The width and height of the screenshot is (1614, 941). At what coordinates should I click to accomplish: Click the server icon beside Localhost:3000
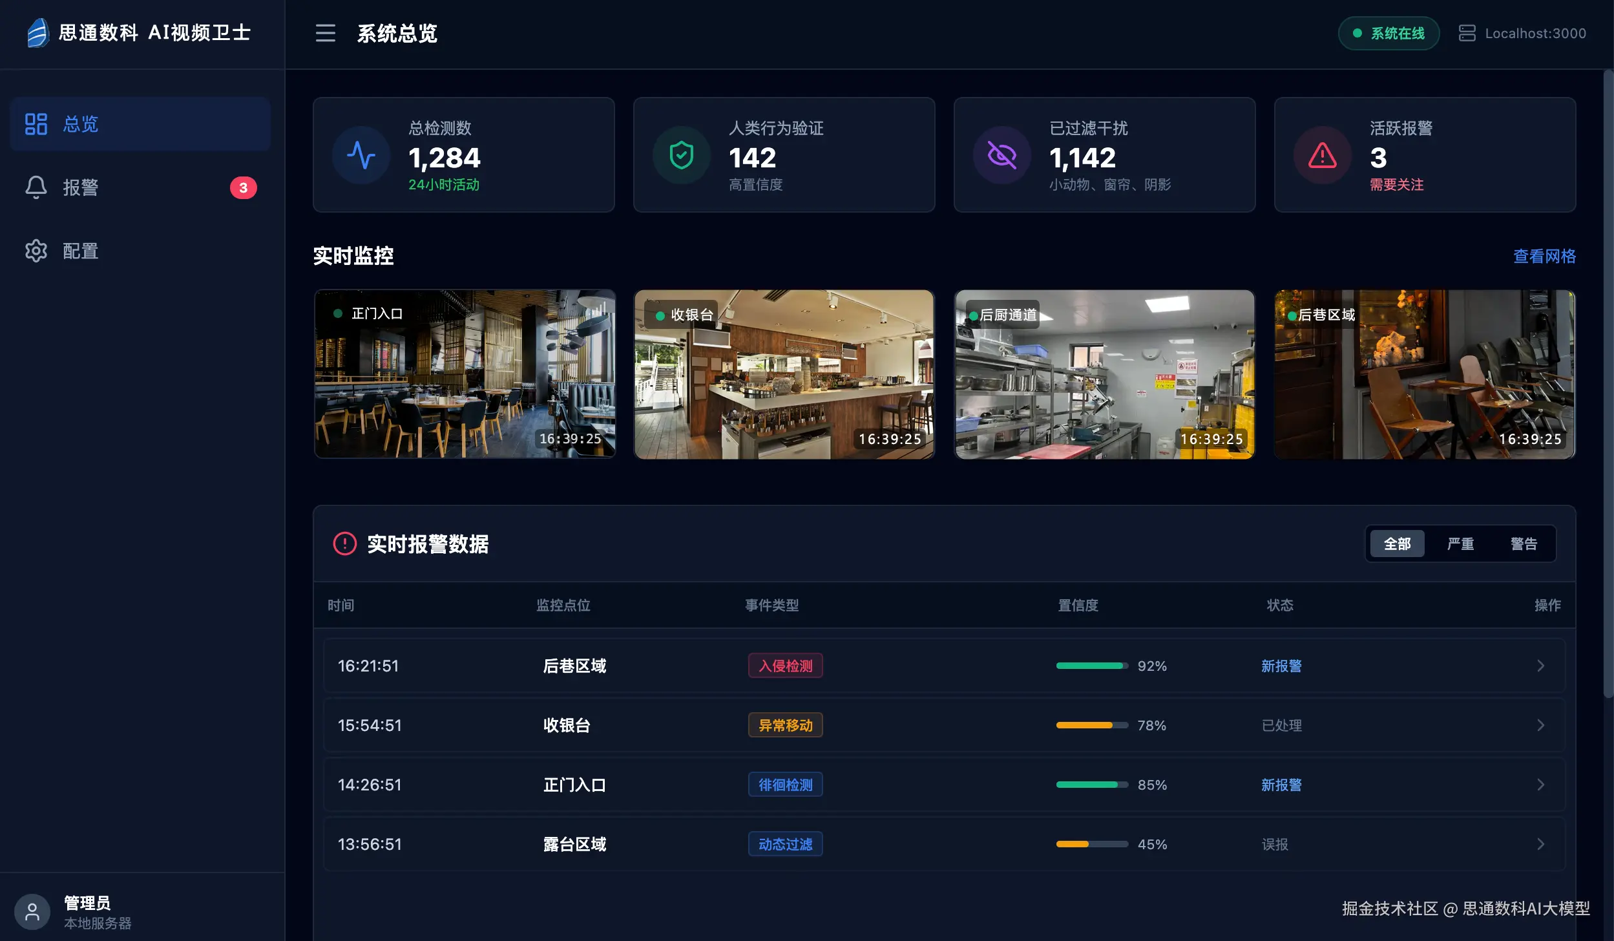[x=1467, y=33]
